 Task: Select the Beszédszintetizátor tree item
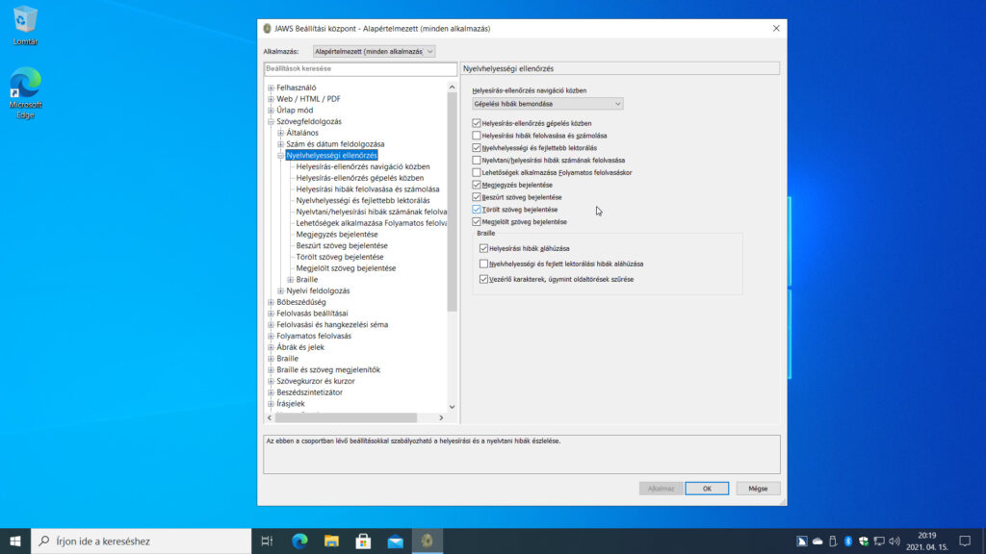[309, 392]
